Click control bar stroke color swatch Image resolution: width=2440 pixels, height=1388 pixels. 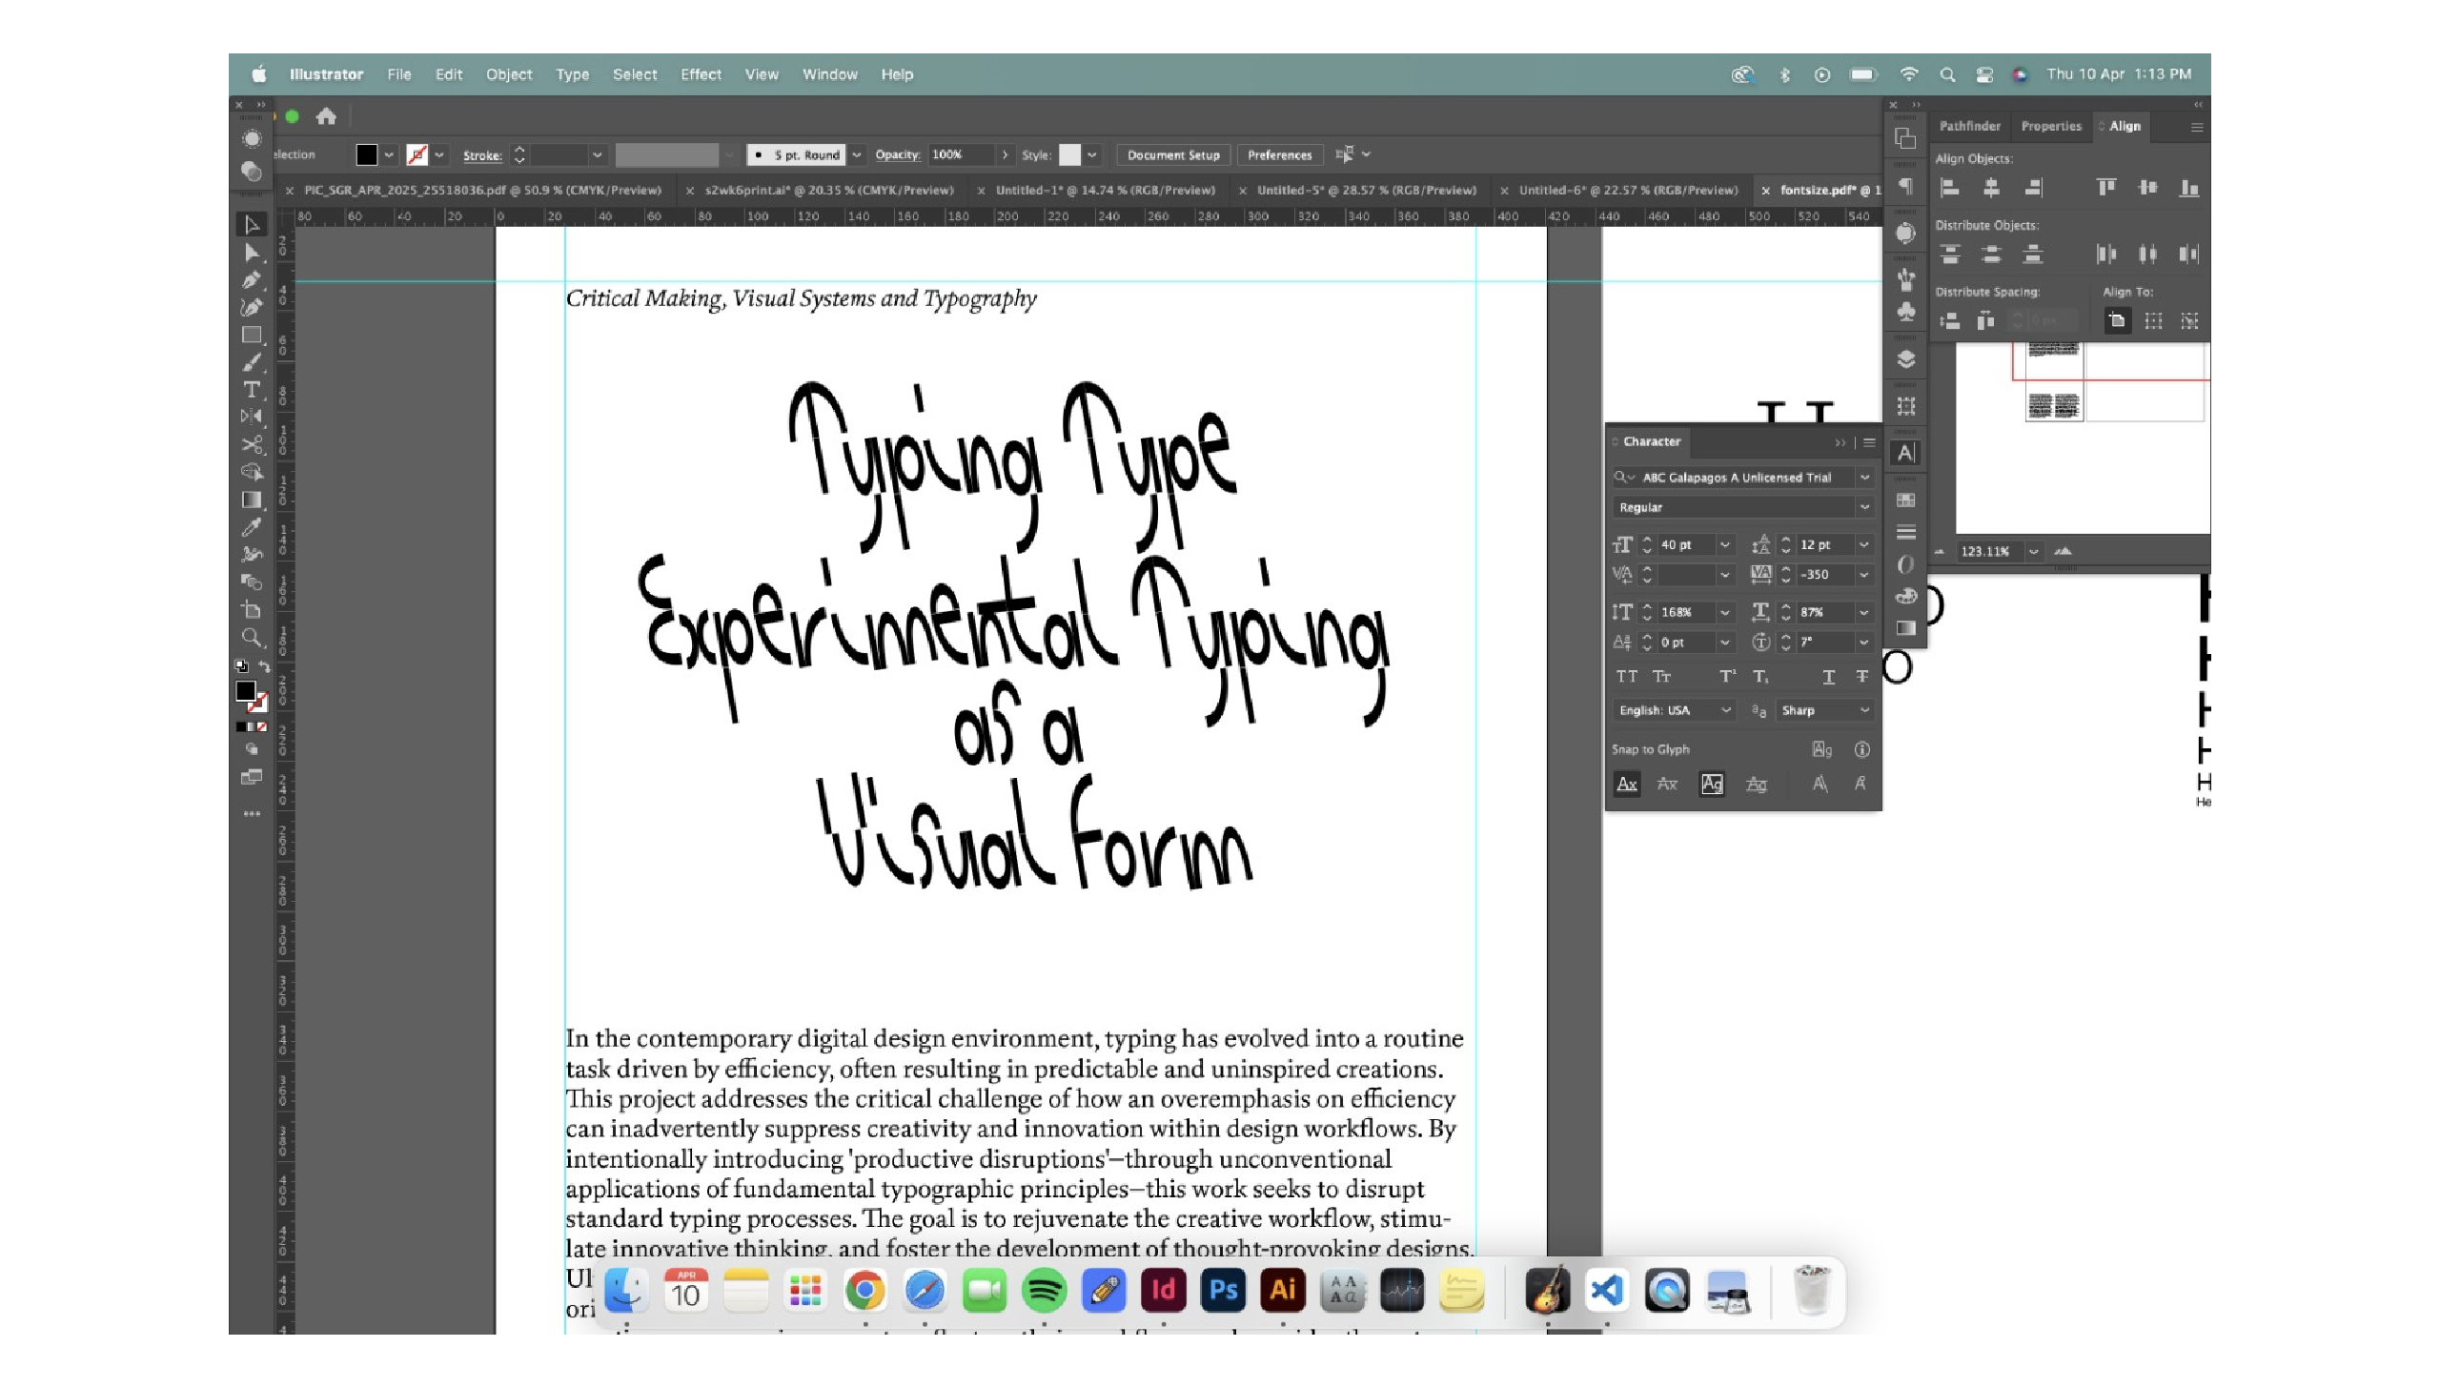(417, 154)
